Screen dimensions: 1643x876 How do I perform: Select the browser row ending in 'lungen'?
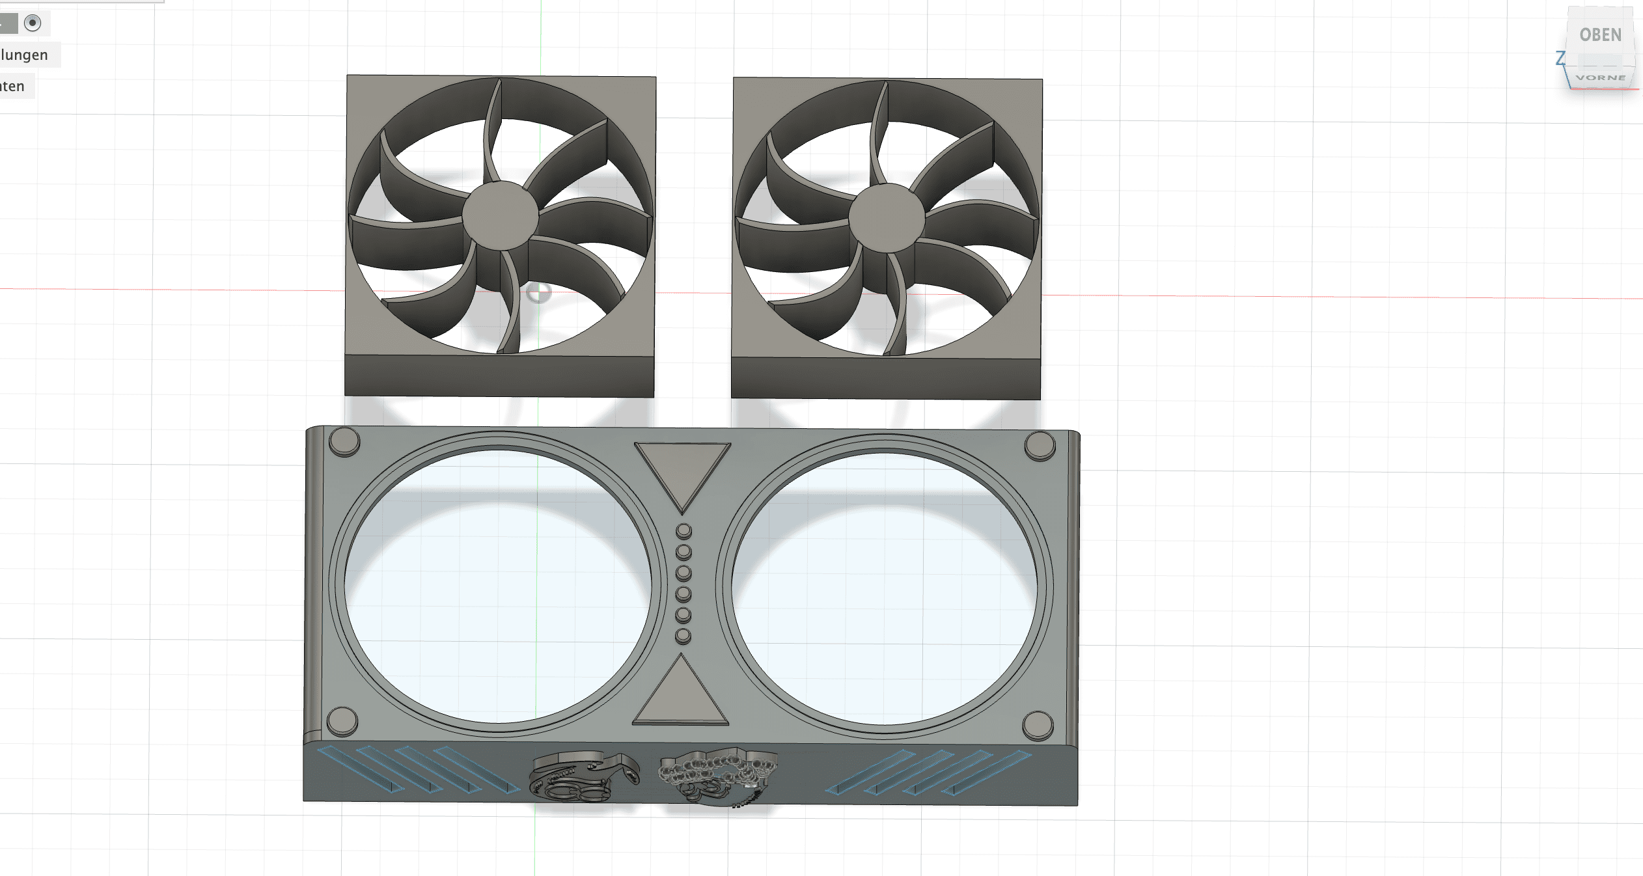tap(30, 55)
